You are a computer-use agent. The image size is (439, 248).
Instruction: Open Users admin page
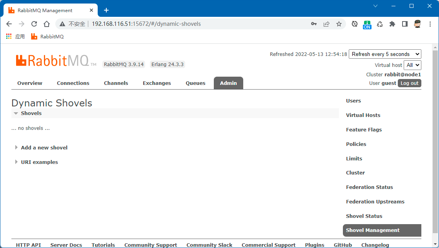[x=353, y=101]
